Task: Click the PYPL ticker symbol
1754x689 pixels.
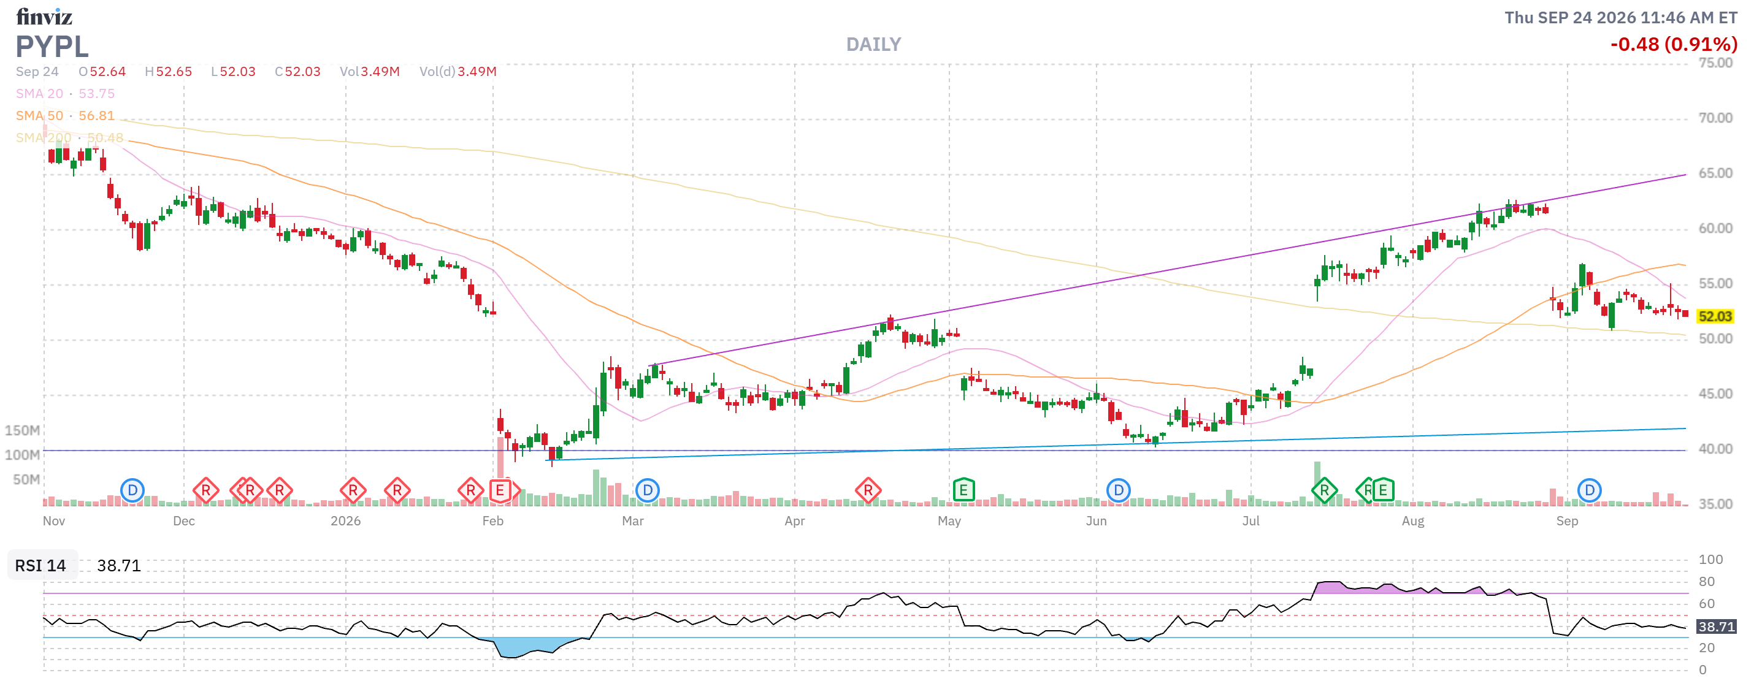Action: click(52, 47)
